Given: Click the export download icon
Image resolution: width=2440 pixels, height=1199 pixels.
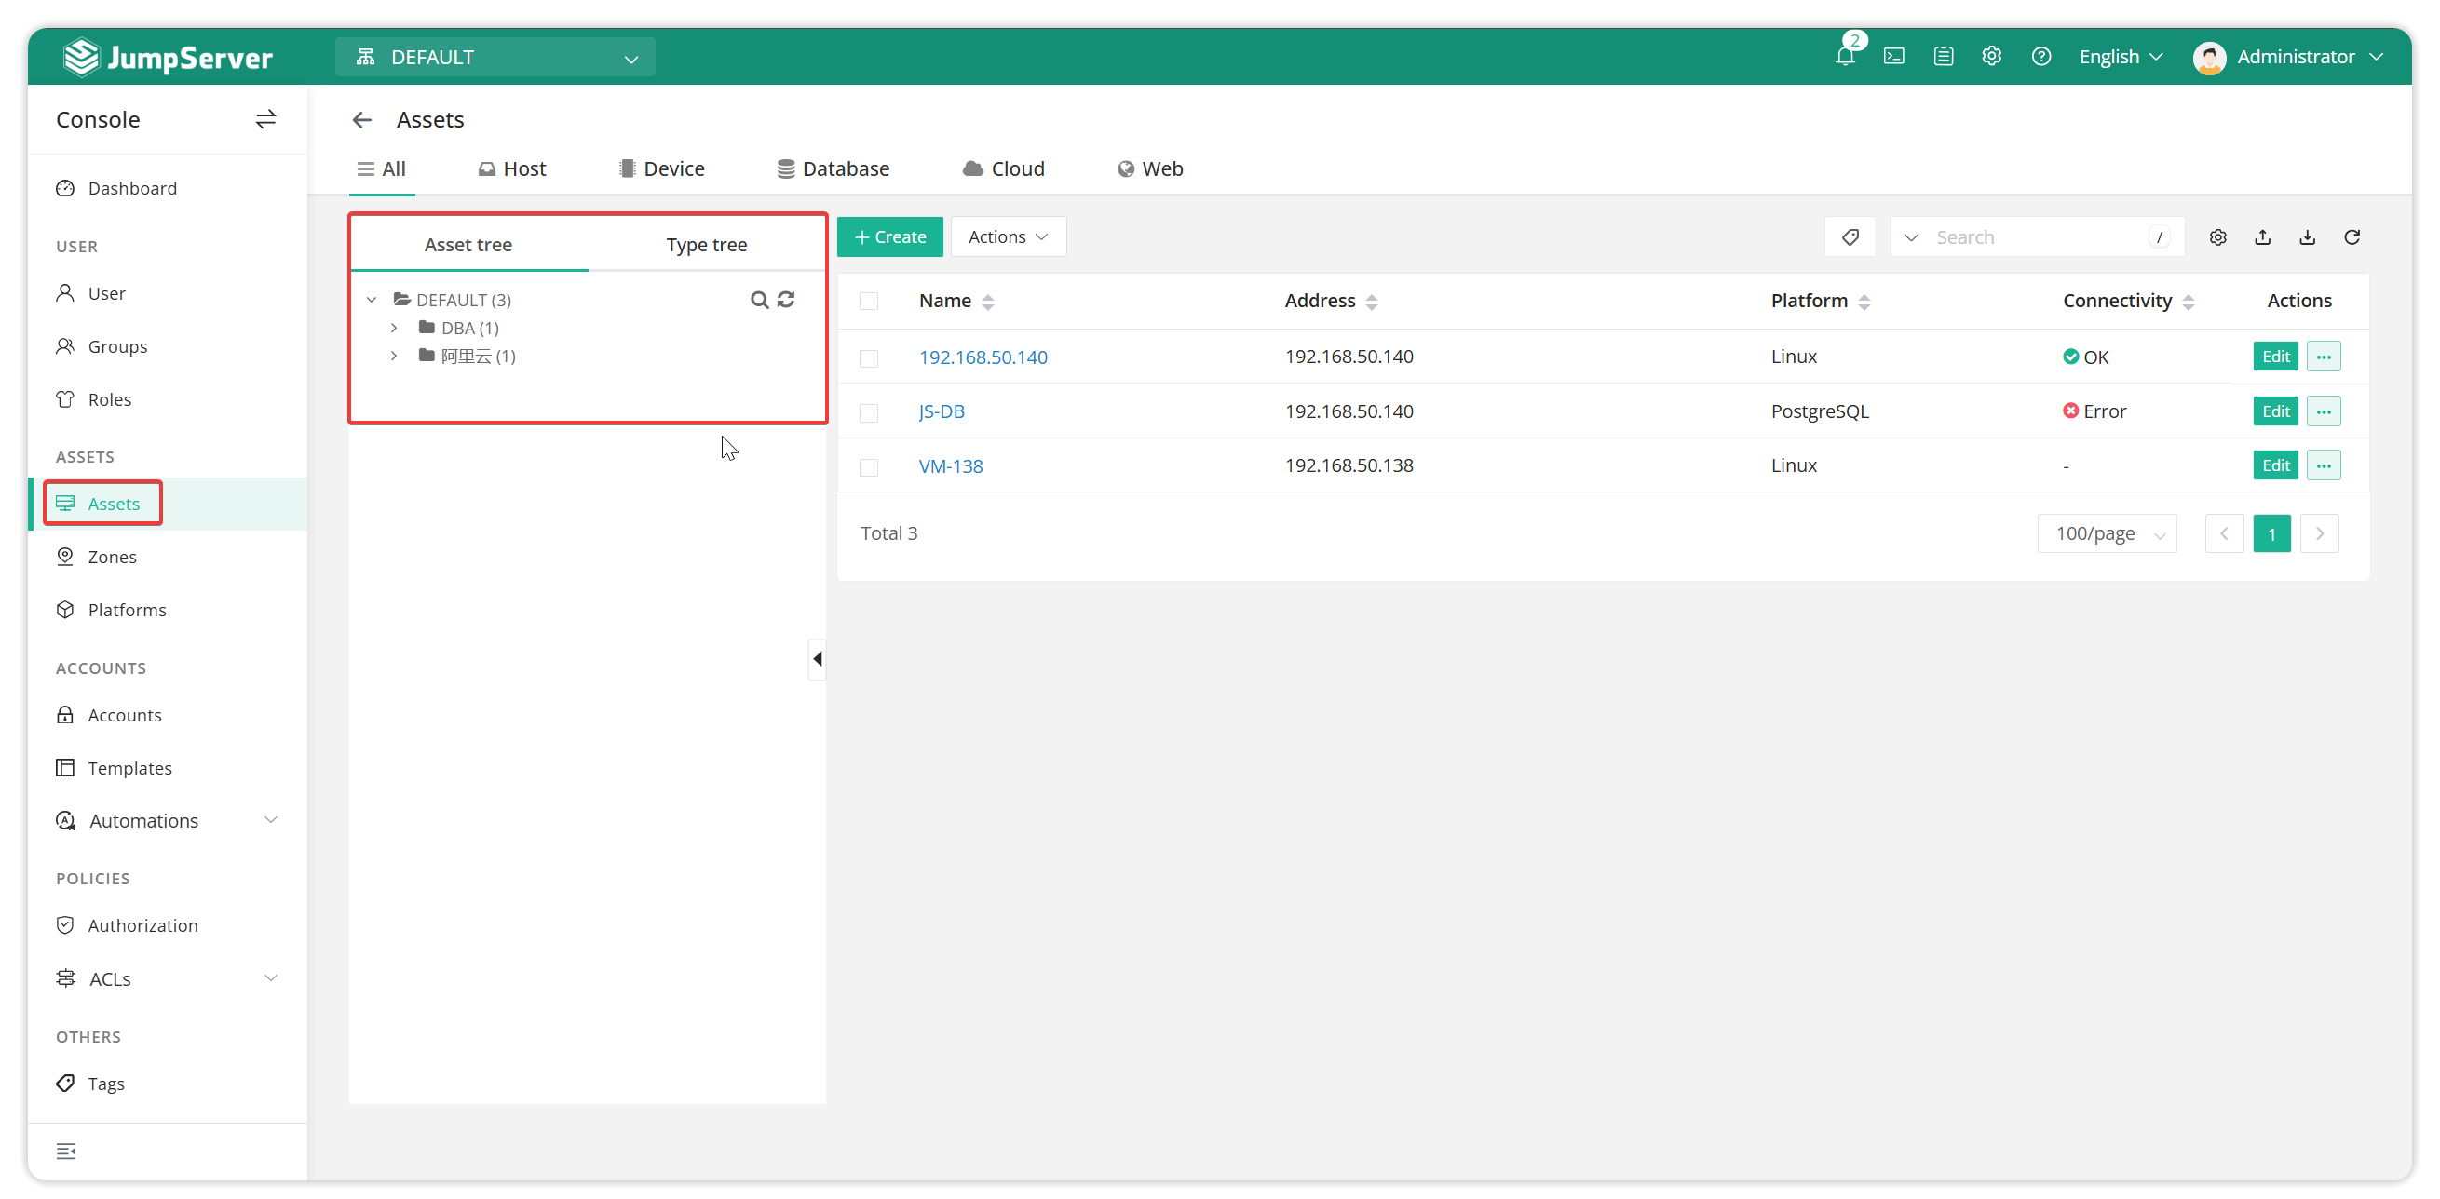Looking at the screenshot, I should 2307,236.
